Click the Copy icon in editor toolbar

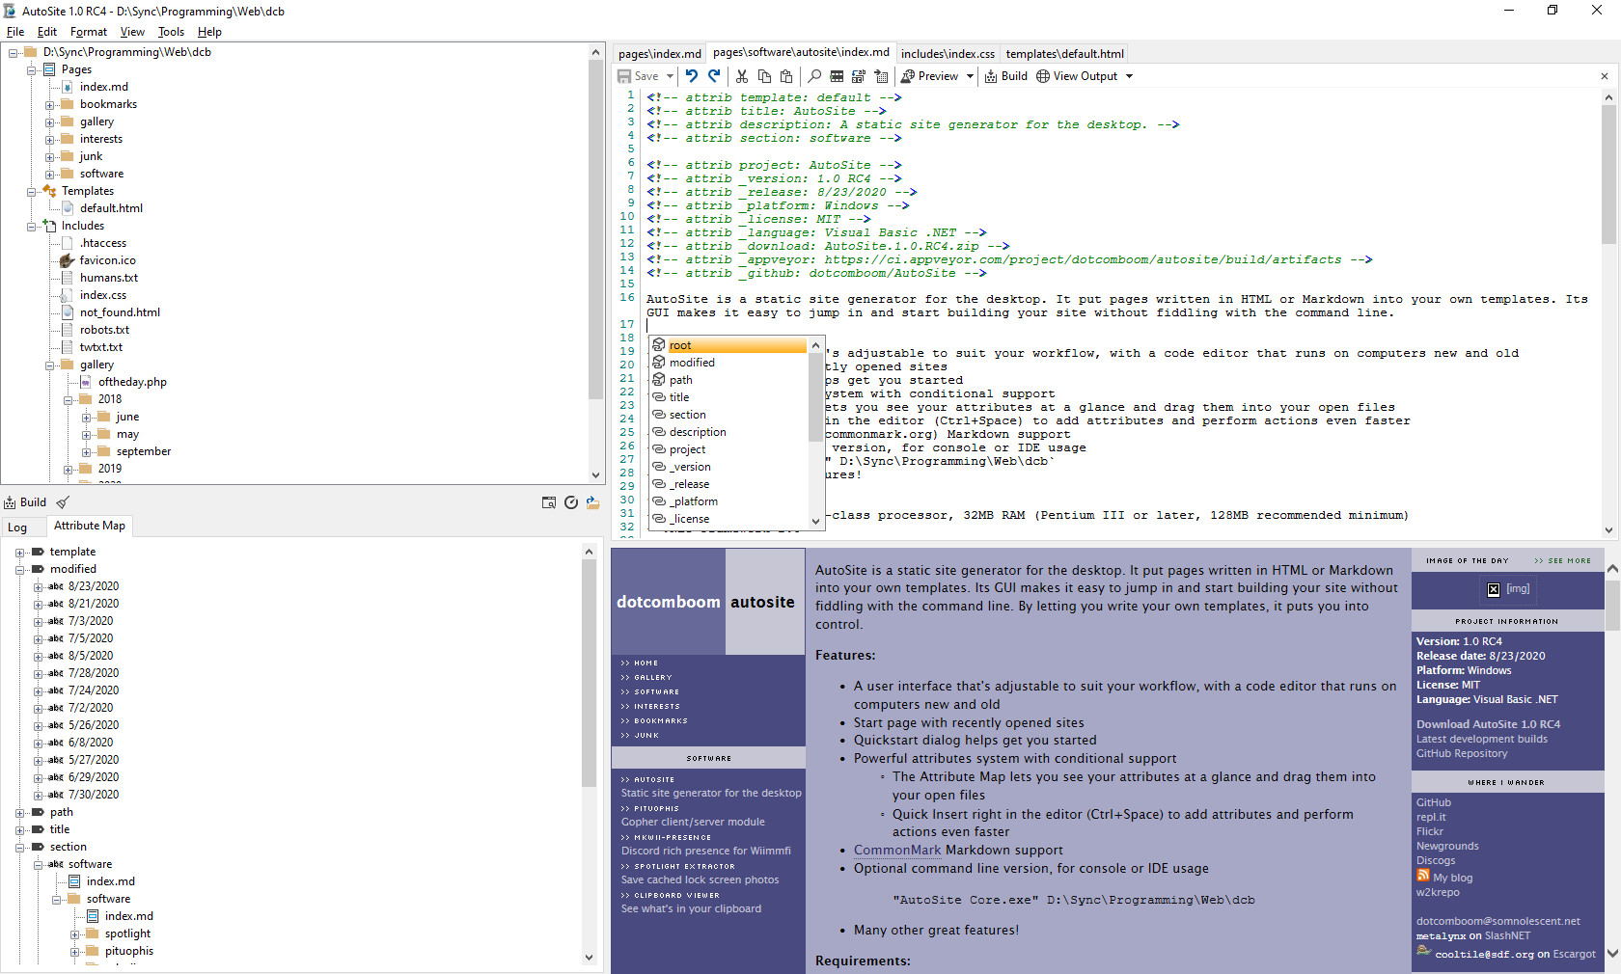coord(764,76)
